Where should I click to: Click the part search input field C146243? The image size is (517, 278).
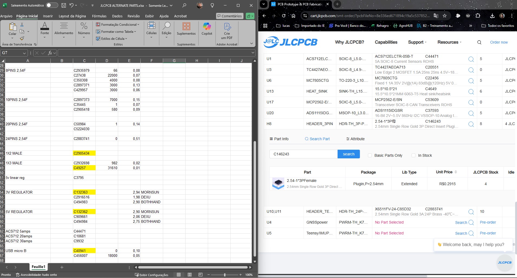click(303, 154)
